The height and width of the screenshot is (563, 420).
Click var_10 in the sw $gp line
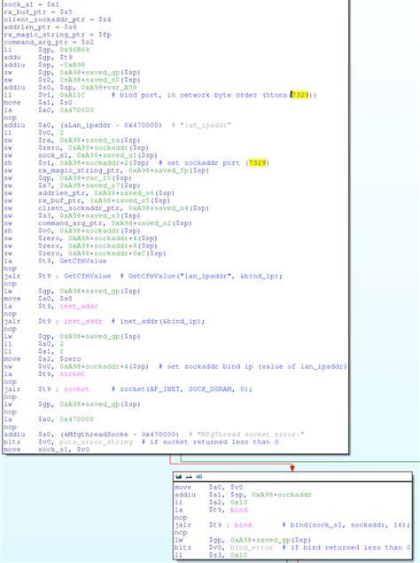point(97,177)
